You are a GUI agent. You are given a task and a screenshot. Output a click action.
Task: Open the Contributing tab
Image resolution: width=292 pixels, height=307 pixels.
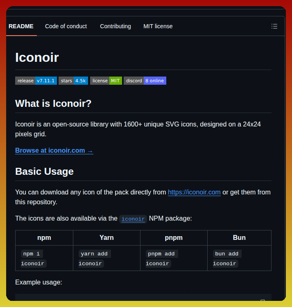[x=115, y=26]
